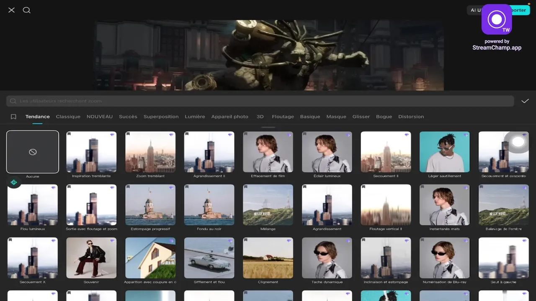Screen dimensions: 536x301
Task: Apply the Zoom tremblant transition
Action: pyautogui.click(x=150, y=152)
